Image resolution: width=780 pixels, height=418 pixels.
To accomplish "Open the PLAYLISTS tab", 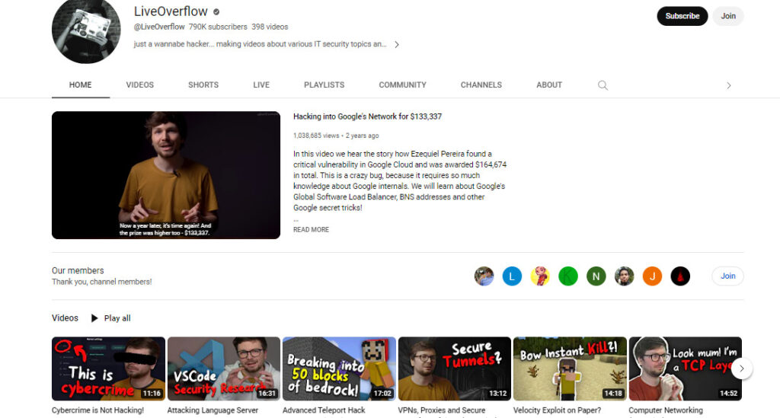I will tap(324, 85).
